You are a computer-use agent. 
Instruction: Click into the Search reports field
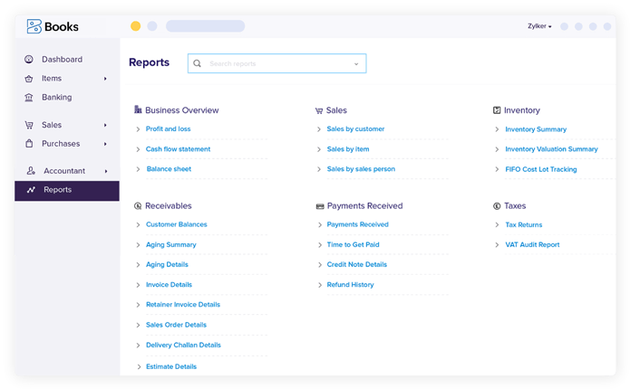click(x=276, y=63)
